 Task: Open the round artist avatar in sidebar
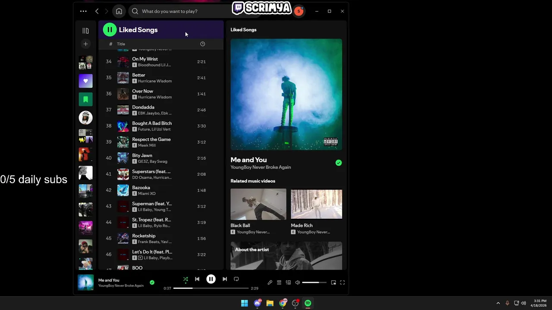click(85, 118)
